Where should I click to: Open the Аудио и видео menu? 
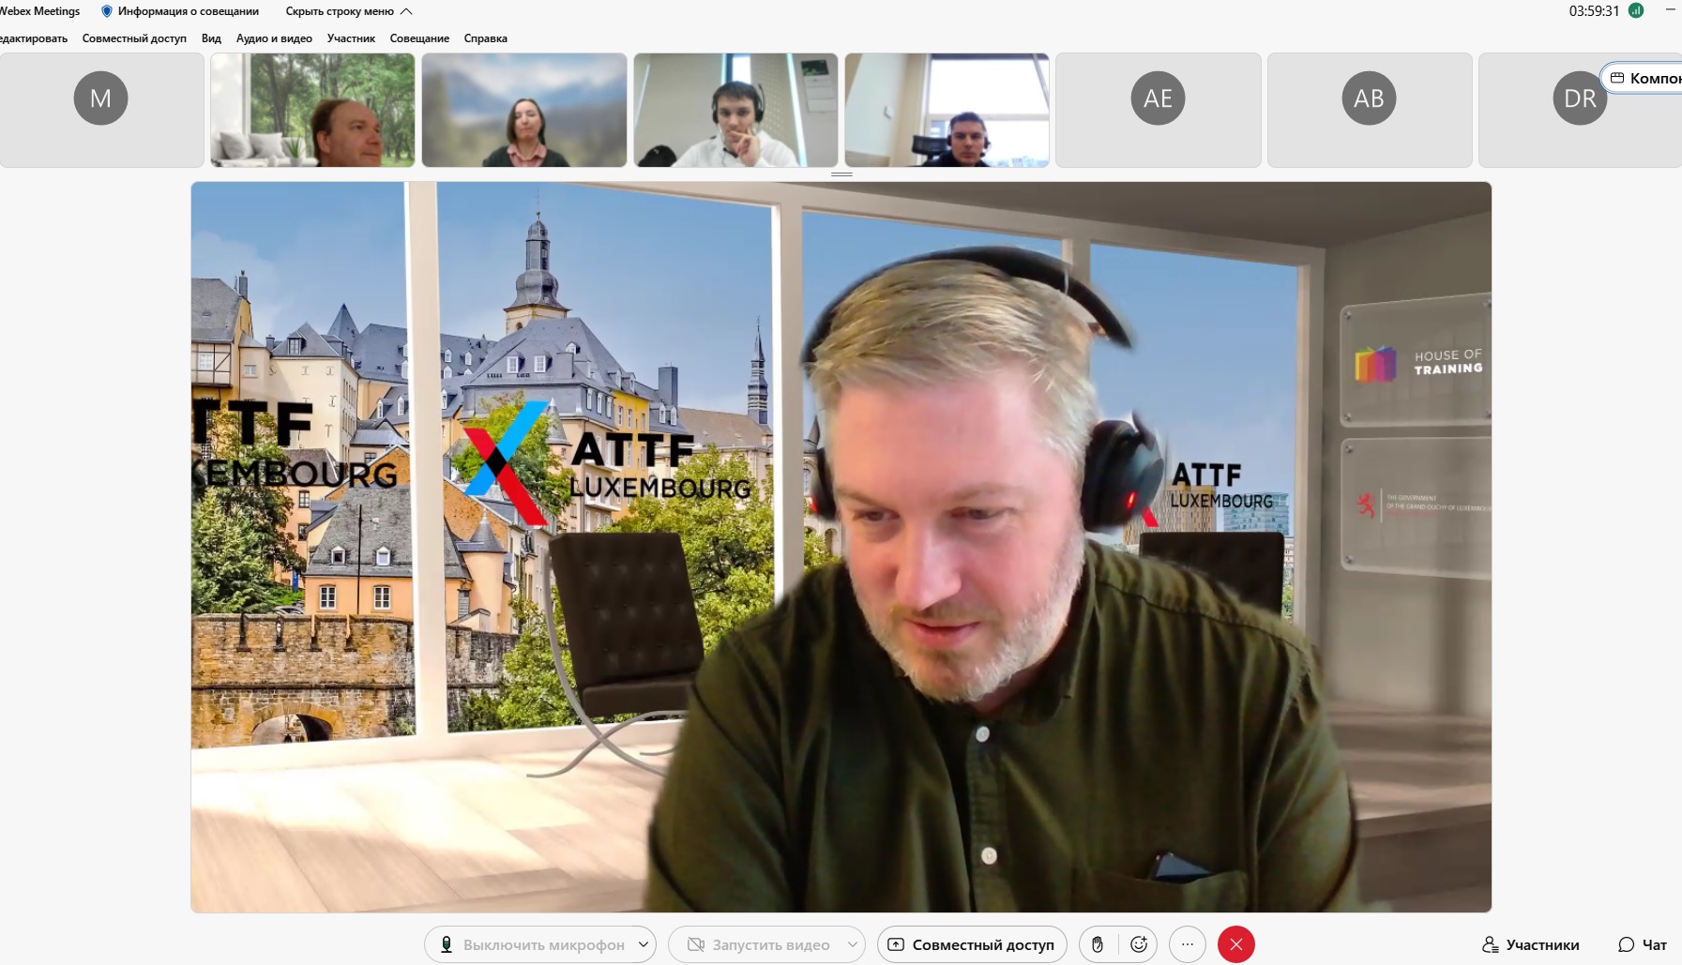274,38
